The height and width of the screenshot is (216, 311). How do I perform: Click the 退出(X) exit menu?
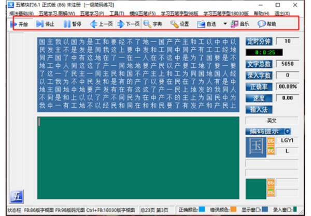[x=282, y=13]
